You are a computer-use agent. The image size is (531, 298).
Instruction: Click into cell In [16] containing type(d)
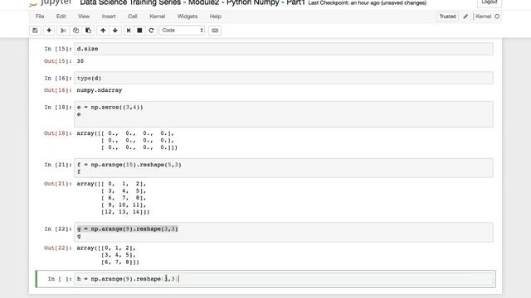pyautogui.click(x=284, y=78)
